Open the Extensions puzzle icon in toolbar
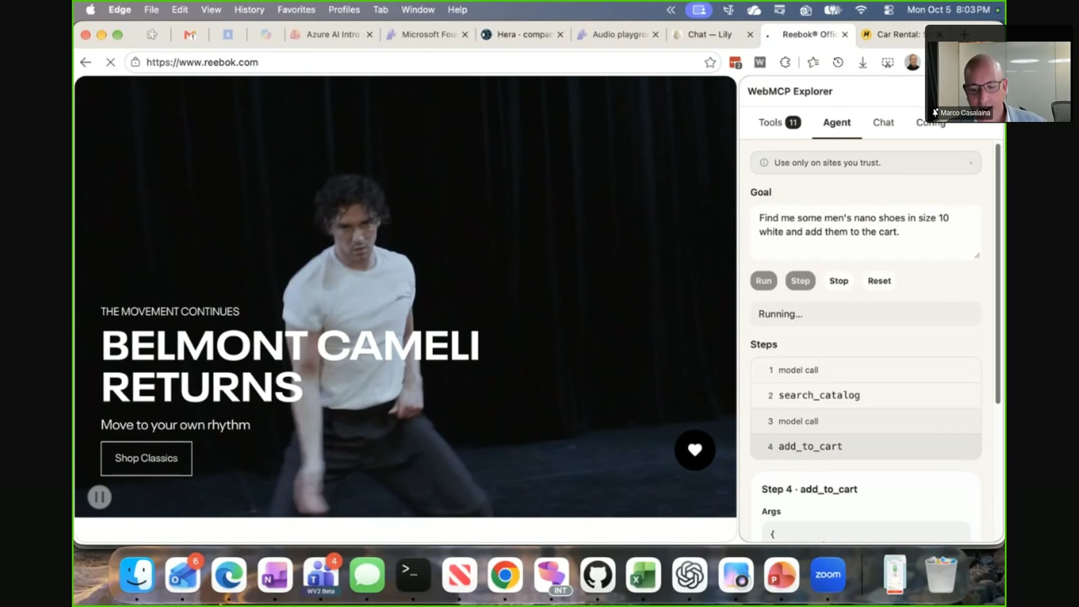The image size is (1079, 607). click(785, 62)
